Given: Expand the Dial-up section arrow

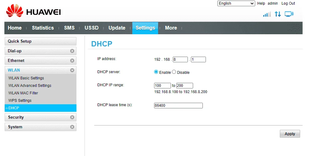Looking at the screenshot, I should pos(72,51).
